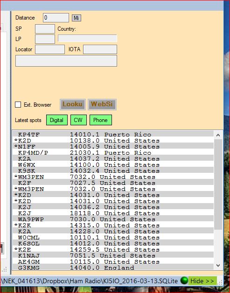This screenshot has height=293, width=230.
Task: Click the wide empty field below Locator
Action: pos(66,61)
